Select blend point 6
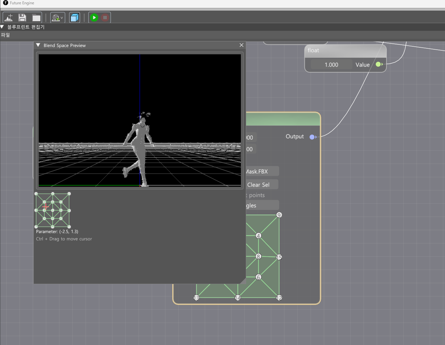The width and height of the screenshot is (445, 345). [258, 277]
